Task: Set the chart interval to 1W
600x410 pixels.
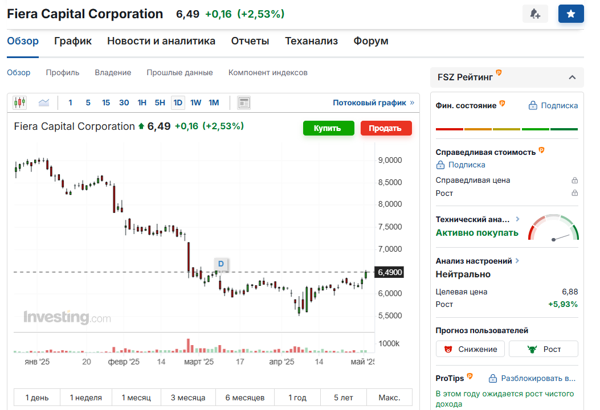Action: pyautogui.click(x=195, y=102)
